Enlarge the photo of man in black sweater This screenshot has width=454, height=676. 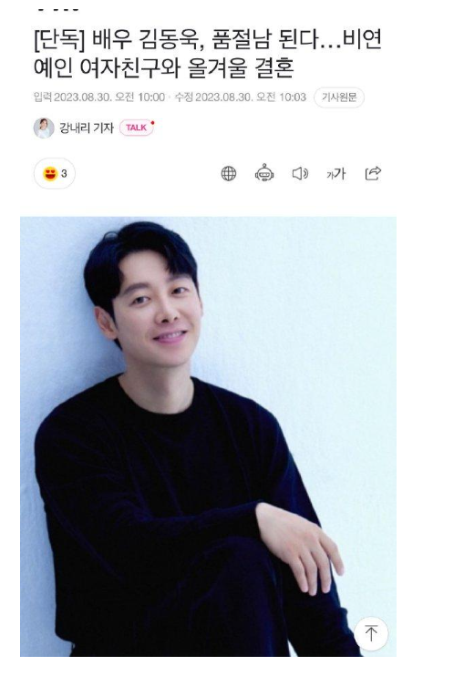click(208, 436)
